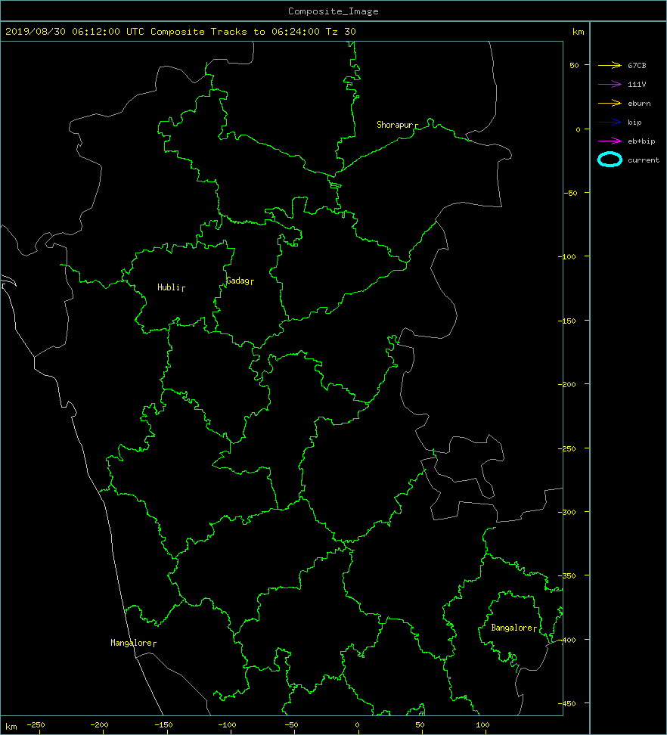Image resolution: width=667 pixels, height=735 pixels.
Task: Select the eb+bip legend label
Action: pyautogui.click(x=642, y=141)
